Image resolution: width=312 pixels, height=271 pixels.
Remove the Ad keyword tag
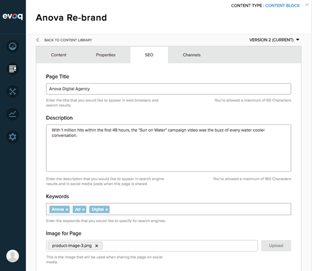[84, 210]
